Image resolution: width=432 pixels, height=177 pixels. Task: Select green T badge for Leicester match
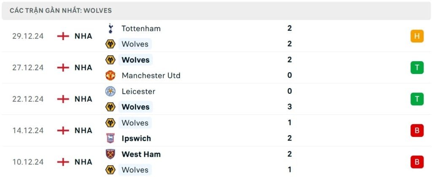click(417, 99)
